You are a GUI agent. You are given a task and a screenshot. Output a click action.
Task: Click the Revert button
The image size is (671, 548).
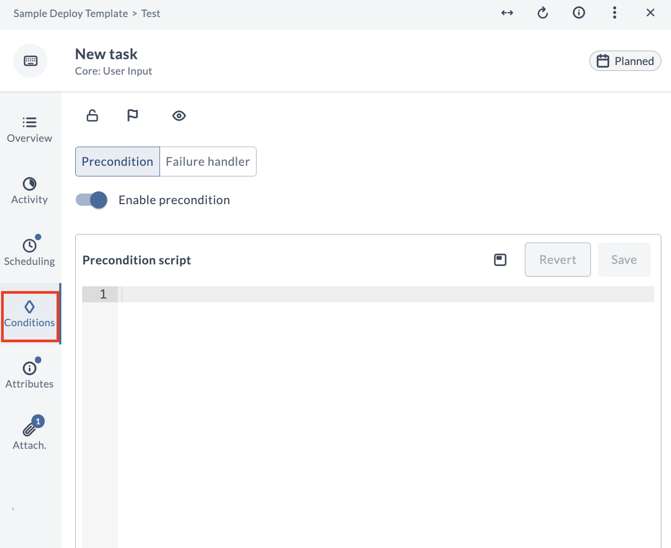pos(558,260)
